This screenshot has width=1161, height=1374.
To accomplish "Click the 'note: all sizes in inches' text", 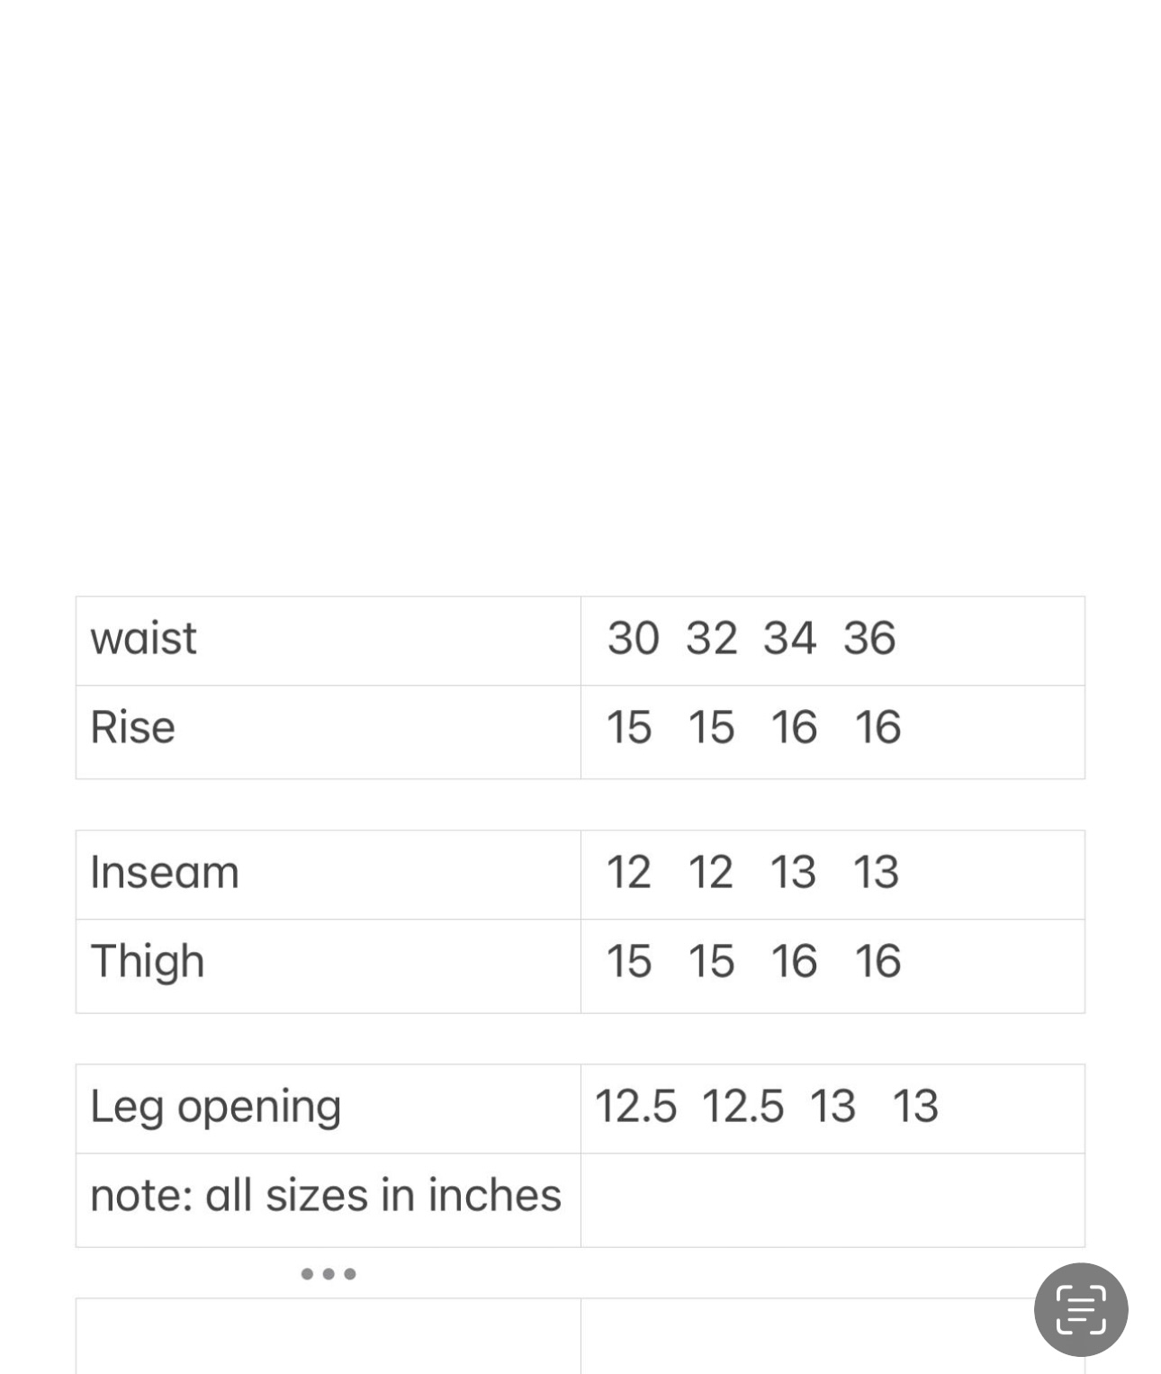I will click(x=326, y=1196).
